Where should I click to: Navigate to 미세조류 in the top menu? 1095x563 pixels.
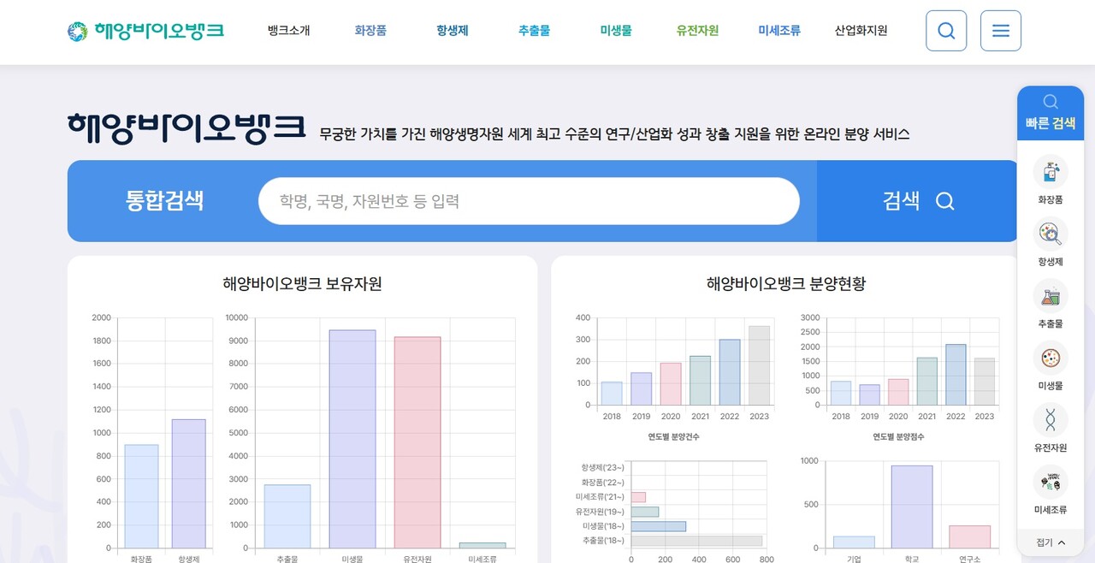coord(778,30)
